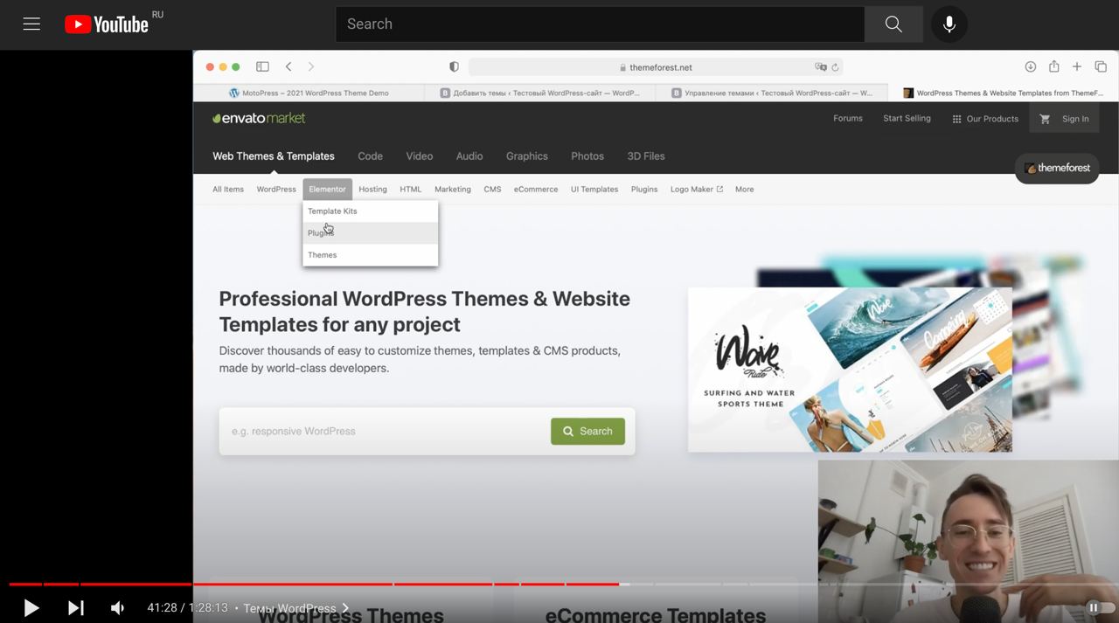The image size is (1119, 623).
Task: Click the themeforest.net address bar
Action: pyautogui.click(x=656, y=67)
